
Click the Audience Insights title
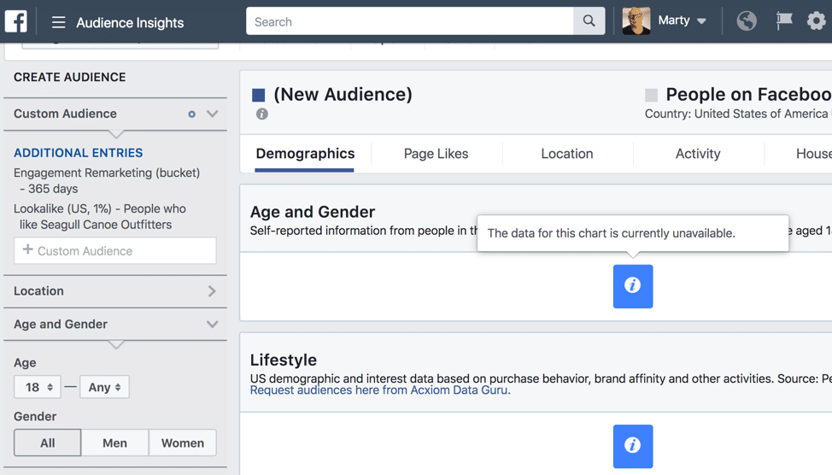tap(130, 23)
